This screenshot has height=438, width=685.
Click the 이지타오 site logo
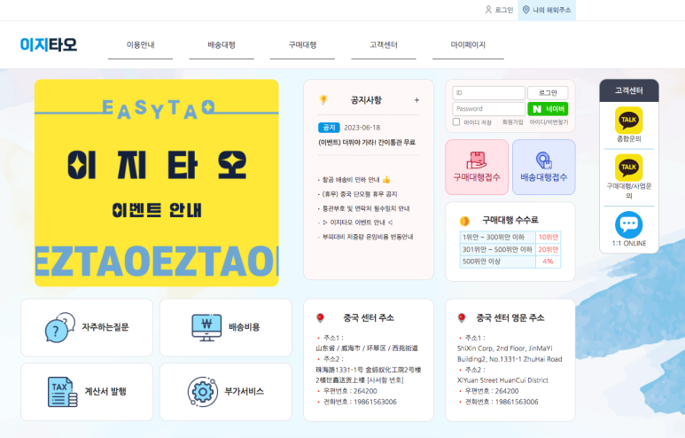[49, 44]
